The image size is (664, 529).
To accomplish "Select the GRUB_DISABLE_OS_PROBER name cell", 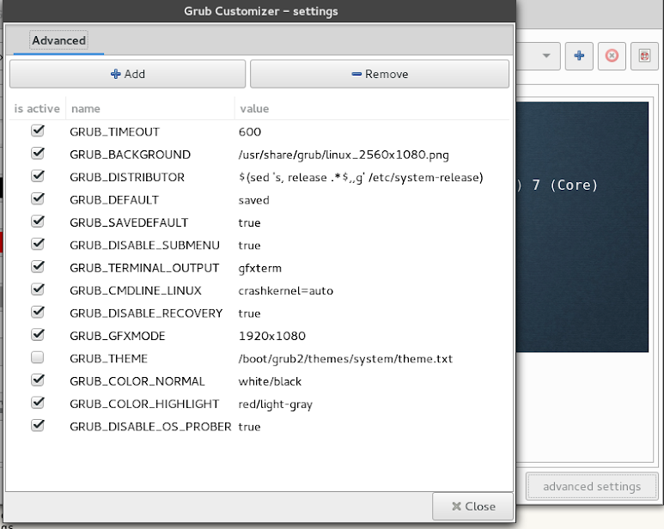I will 150,427.
